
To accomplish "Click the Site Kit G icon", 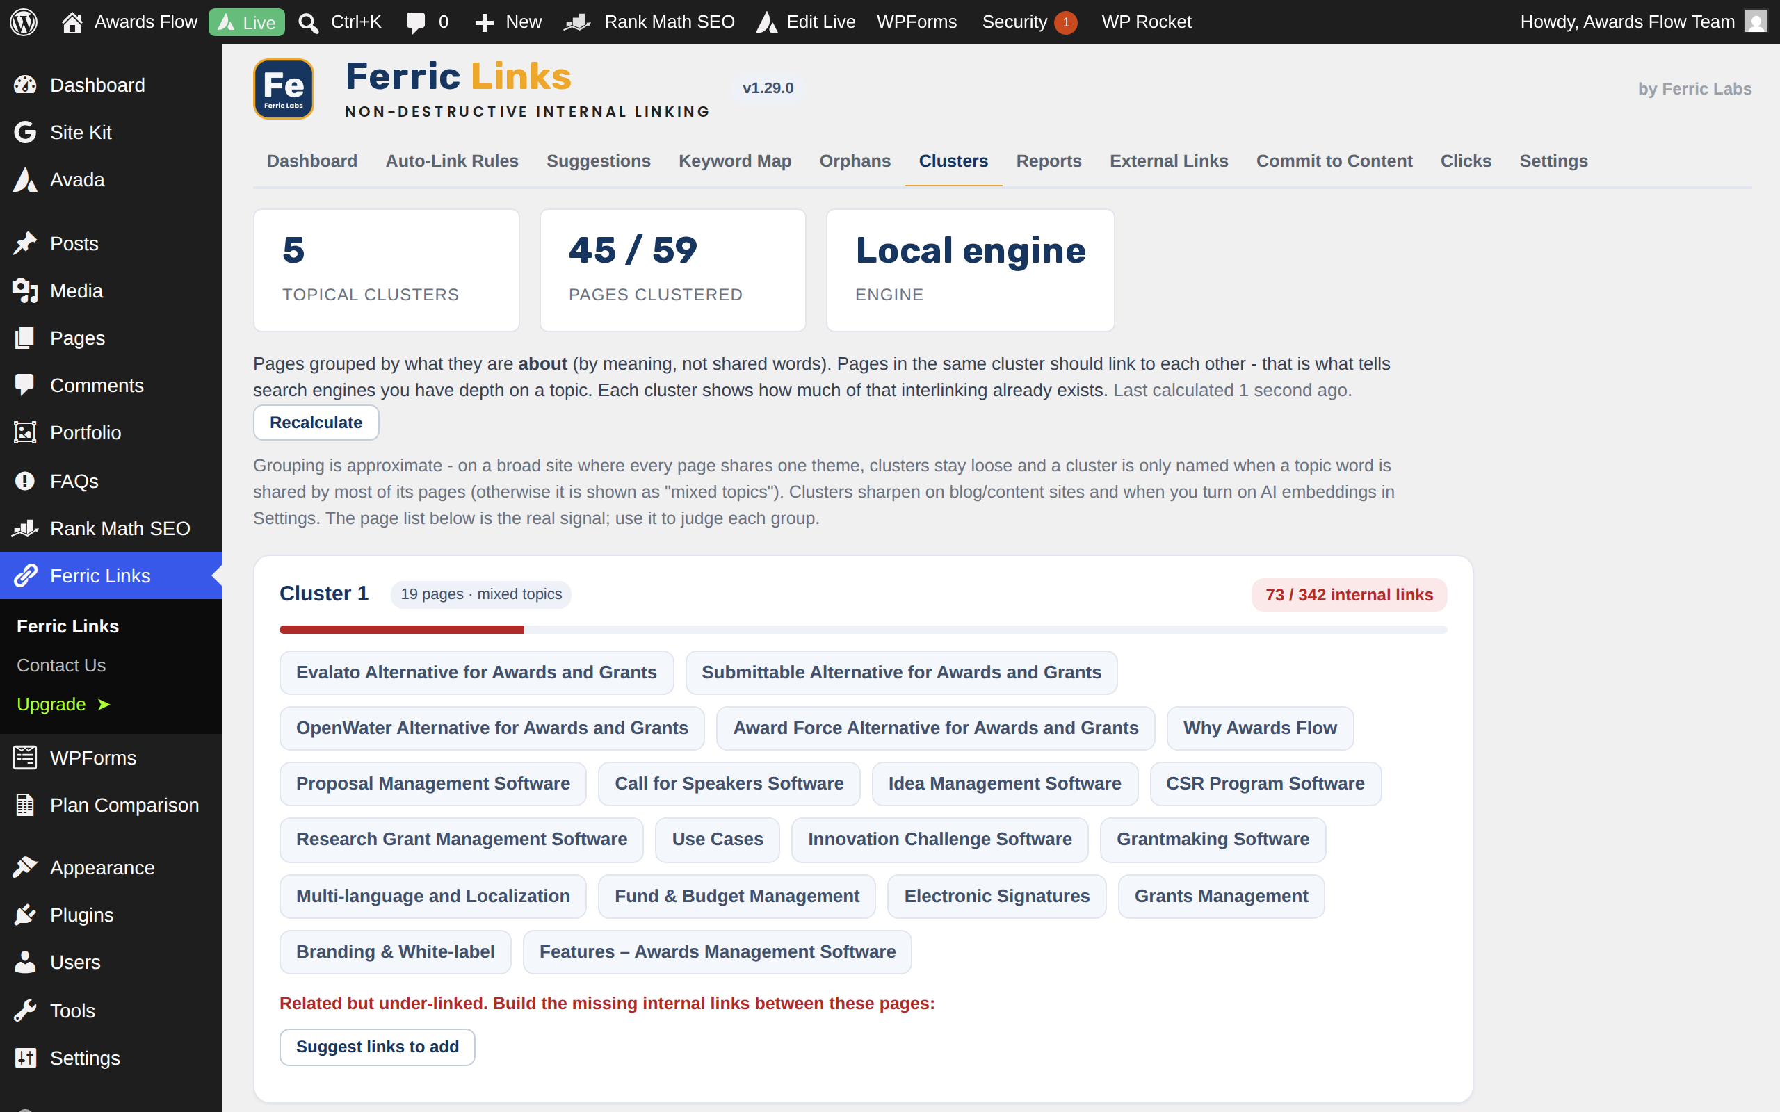I will (25, 132).
